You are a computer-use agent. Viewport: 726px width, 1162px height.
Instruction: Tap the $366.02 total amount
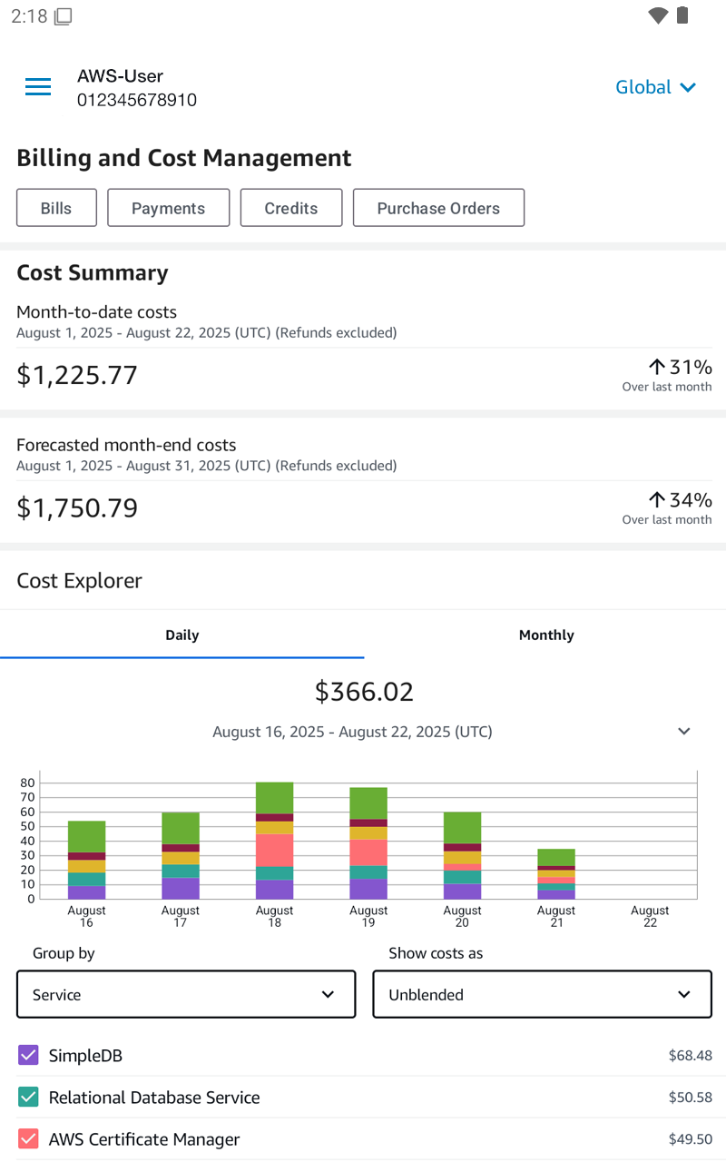(364, 692)
